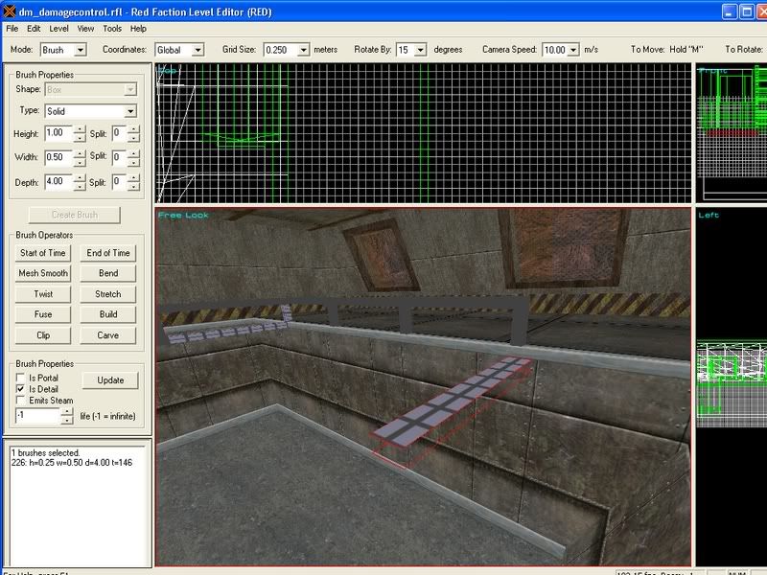Click the Width Split spinner arrows

click(133, 157)
